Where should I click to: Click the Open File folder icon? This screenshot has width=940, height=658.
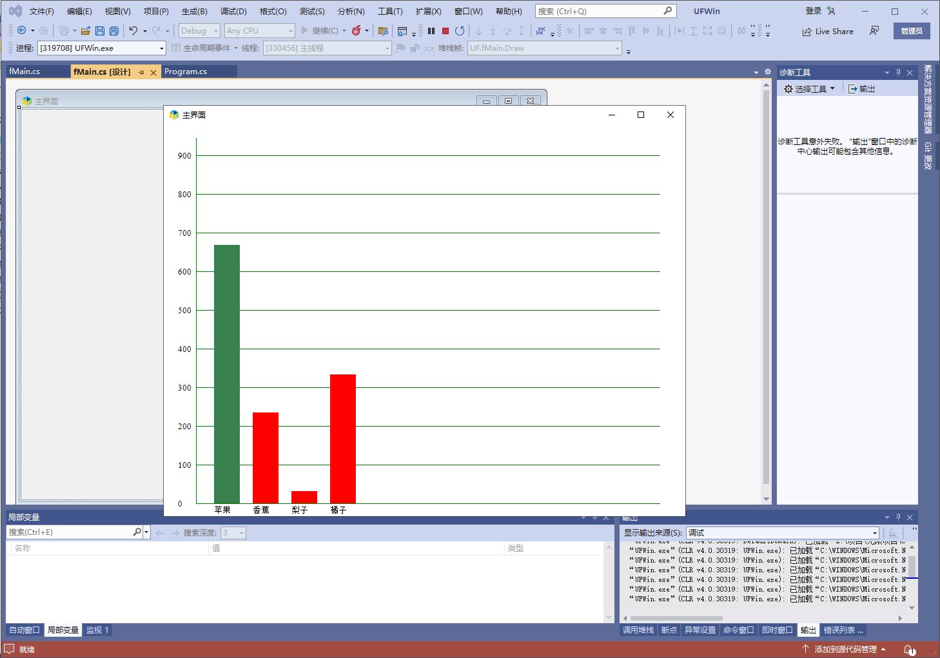click(x=85, y=31)
